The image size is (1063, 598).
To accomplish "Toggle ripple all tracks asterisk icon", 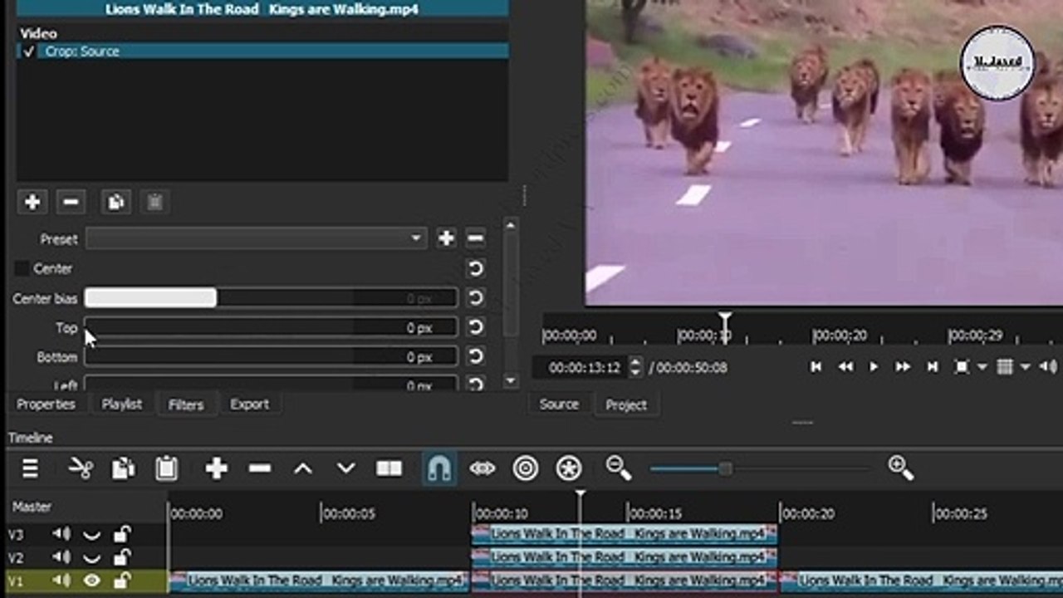I will pyautogui.click(x=568, y=469).
